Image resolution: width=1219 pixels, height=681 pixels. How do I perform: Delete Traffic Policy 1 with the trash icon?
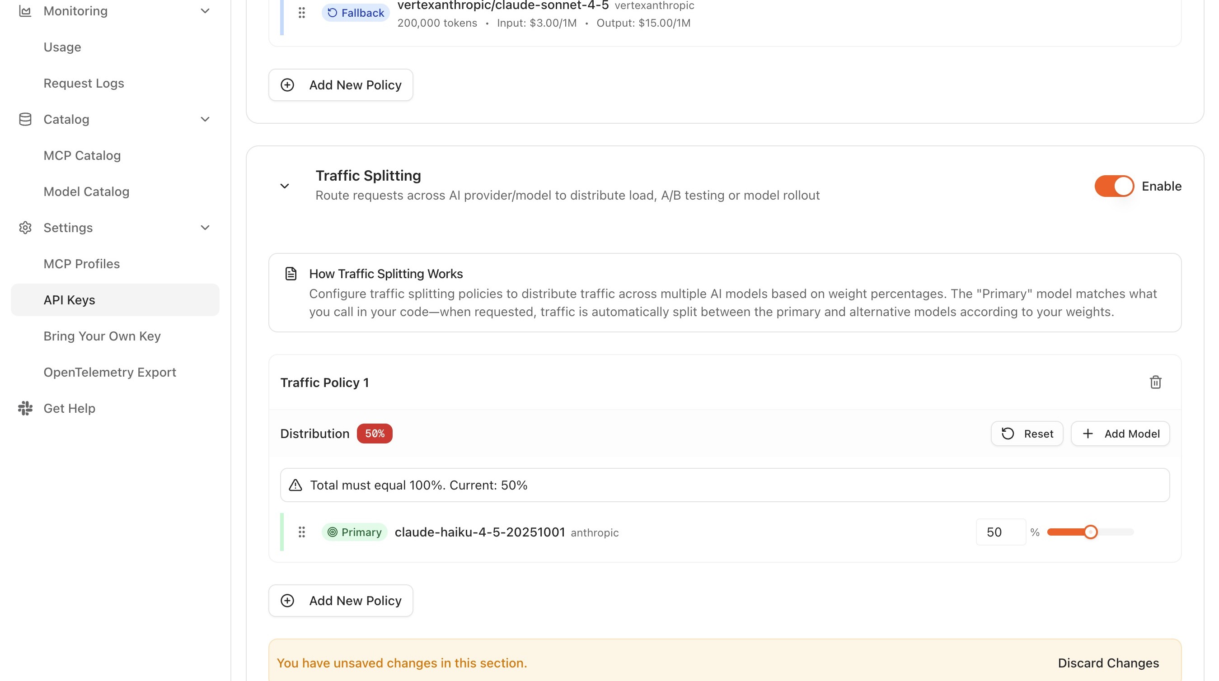point(1156,382)
